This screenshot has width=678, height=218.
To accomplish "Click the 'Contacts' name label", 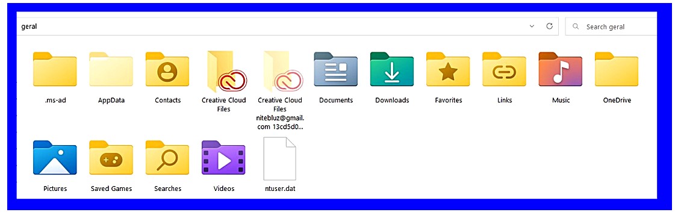I will click(x=167, y=101).
